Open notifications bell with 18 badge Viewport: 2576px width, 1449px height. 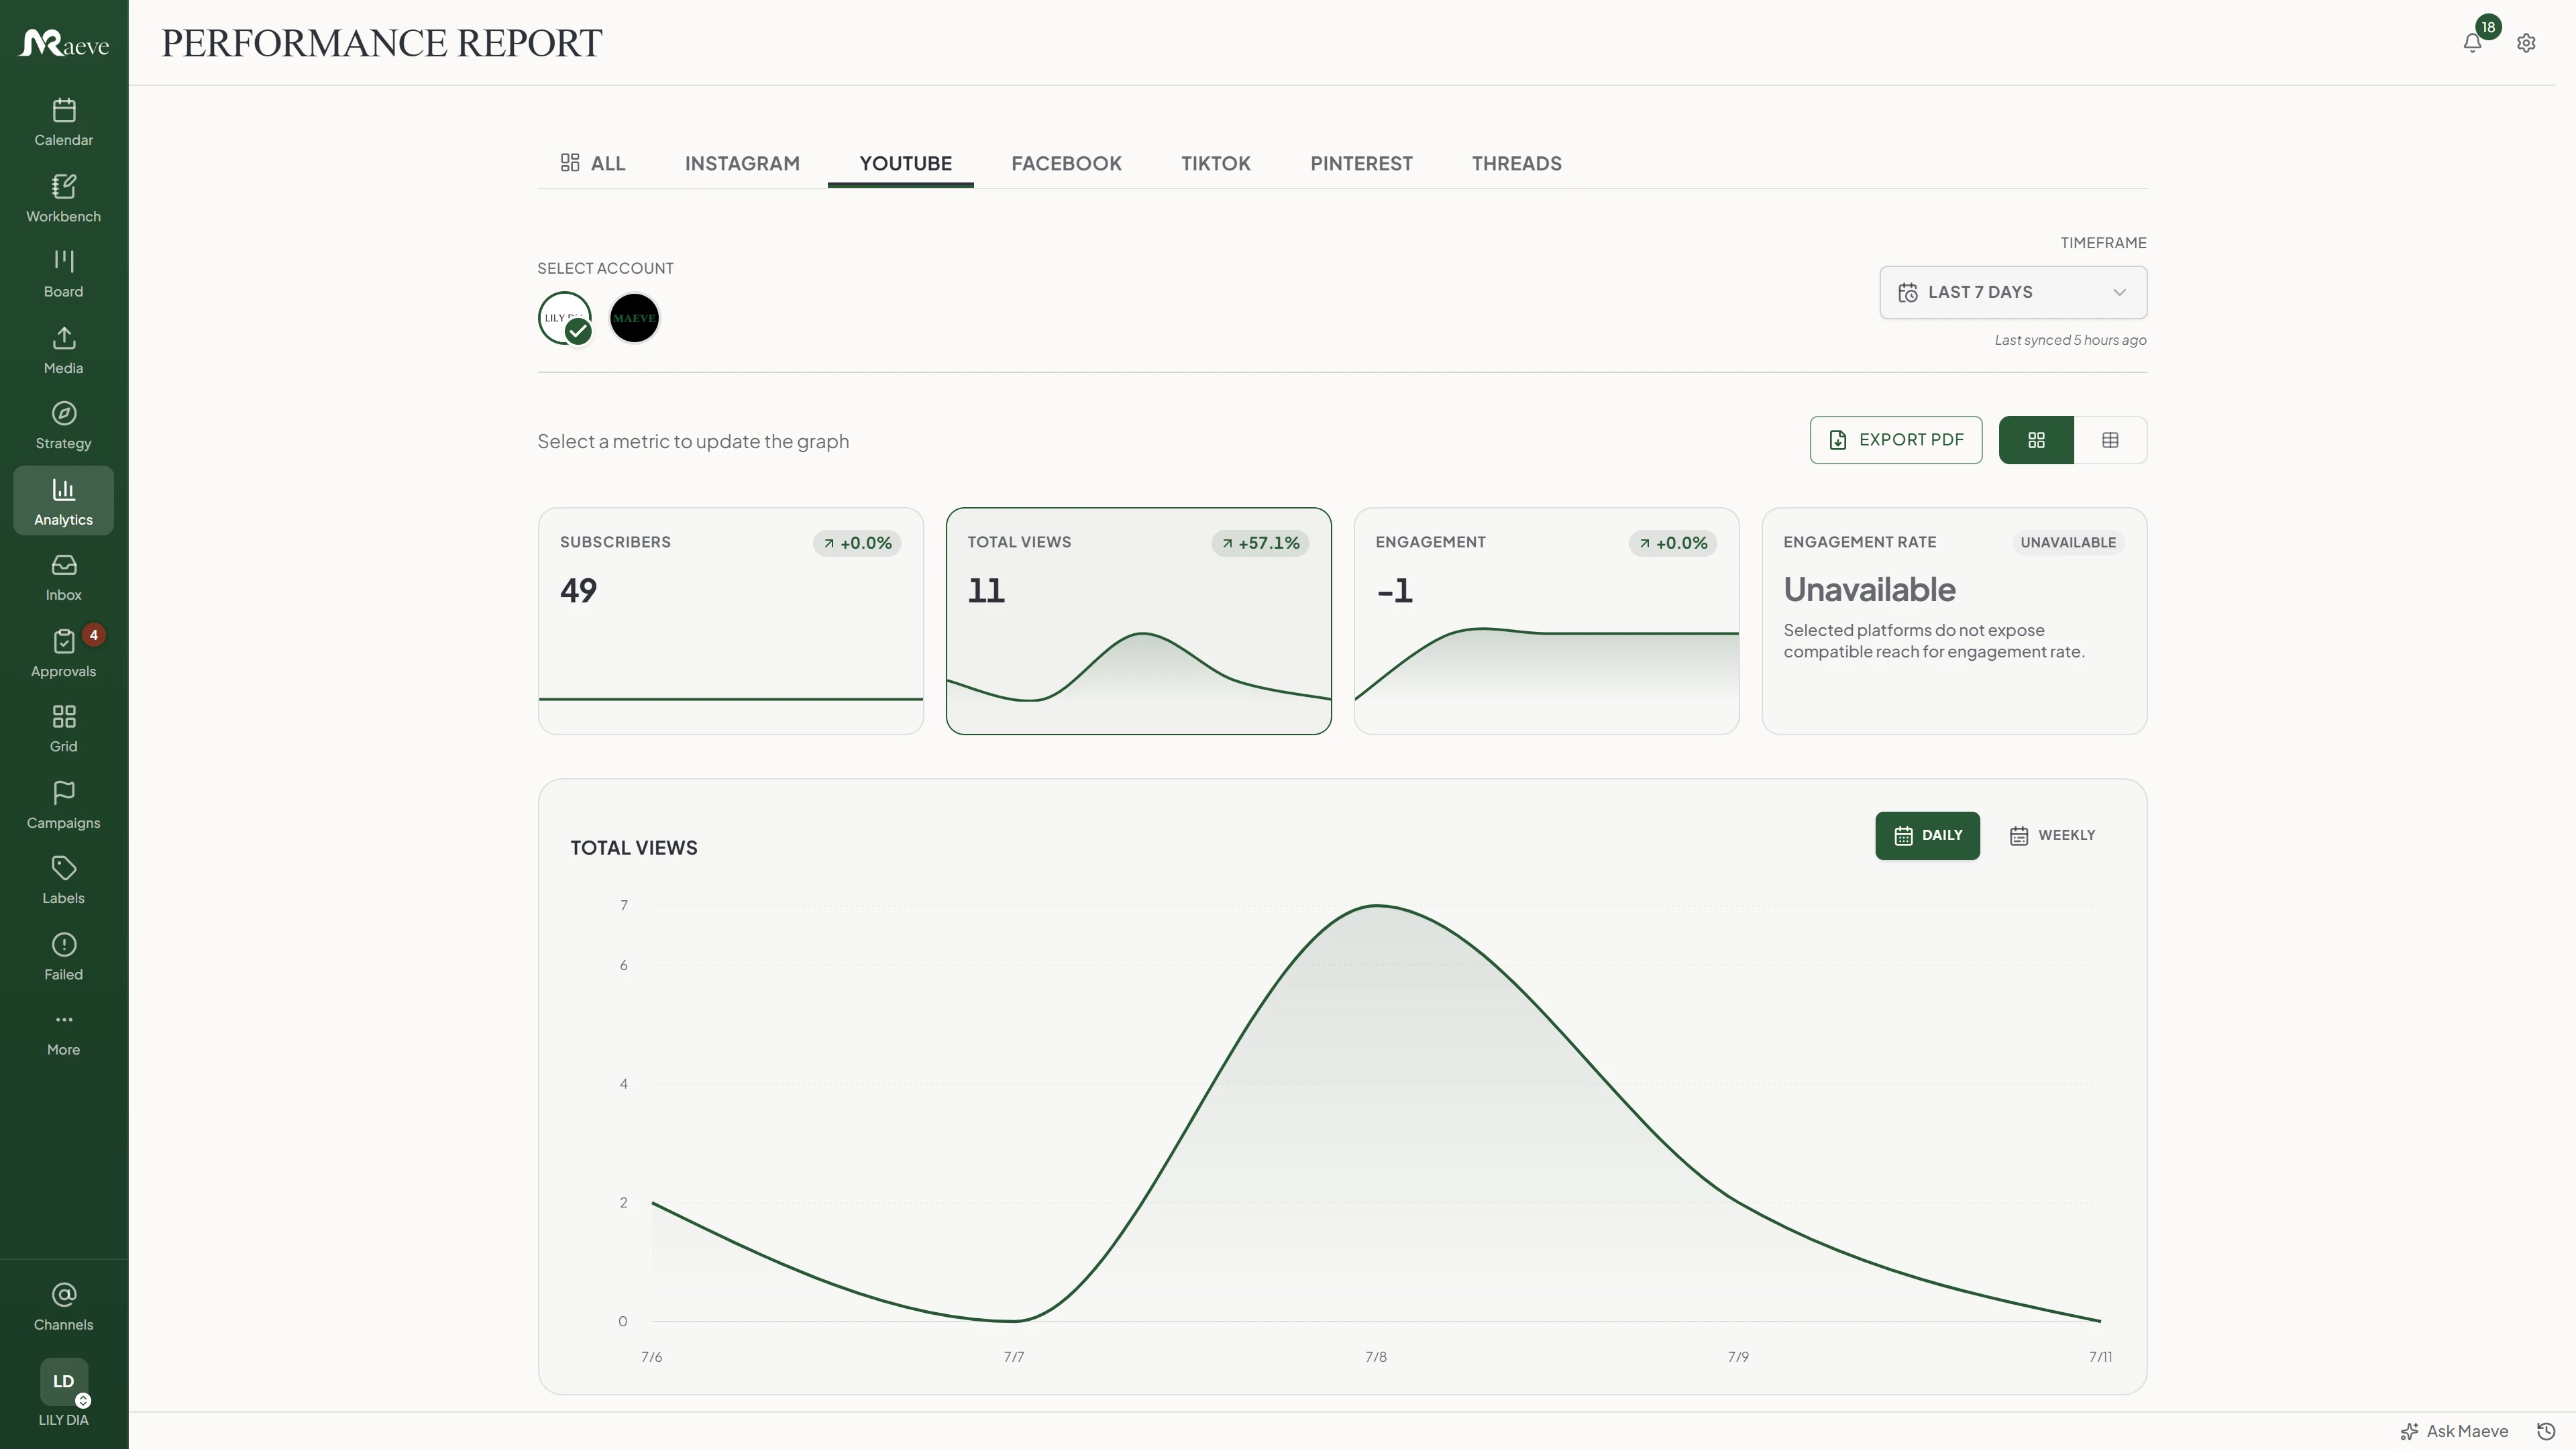pos(2473,42)
